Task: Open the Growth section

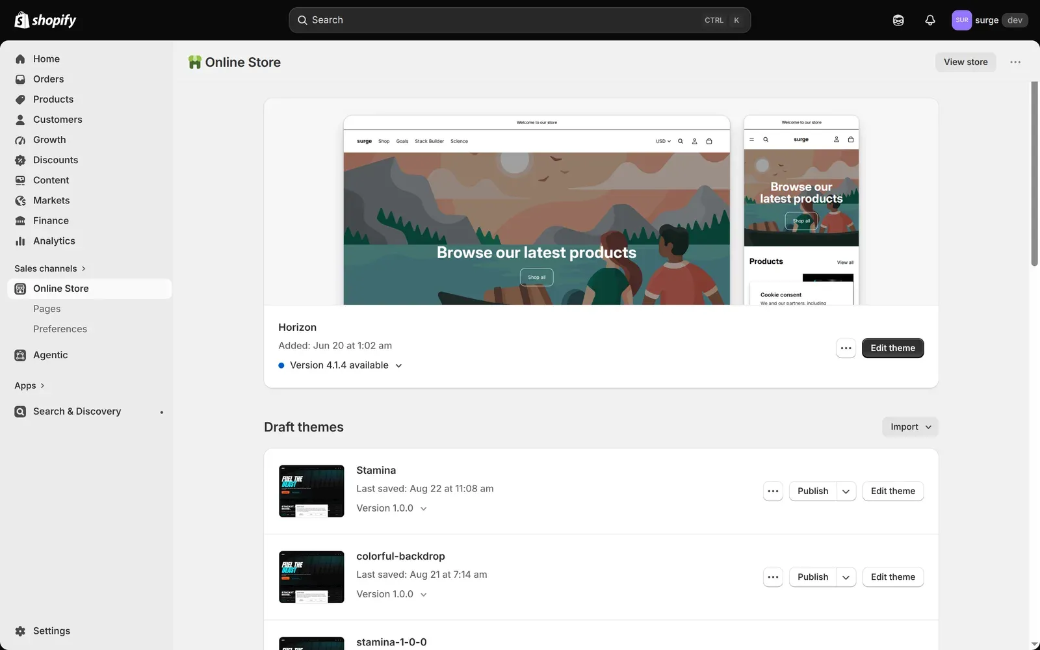Action: (x=90, y=140)
